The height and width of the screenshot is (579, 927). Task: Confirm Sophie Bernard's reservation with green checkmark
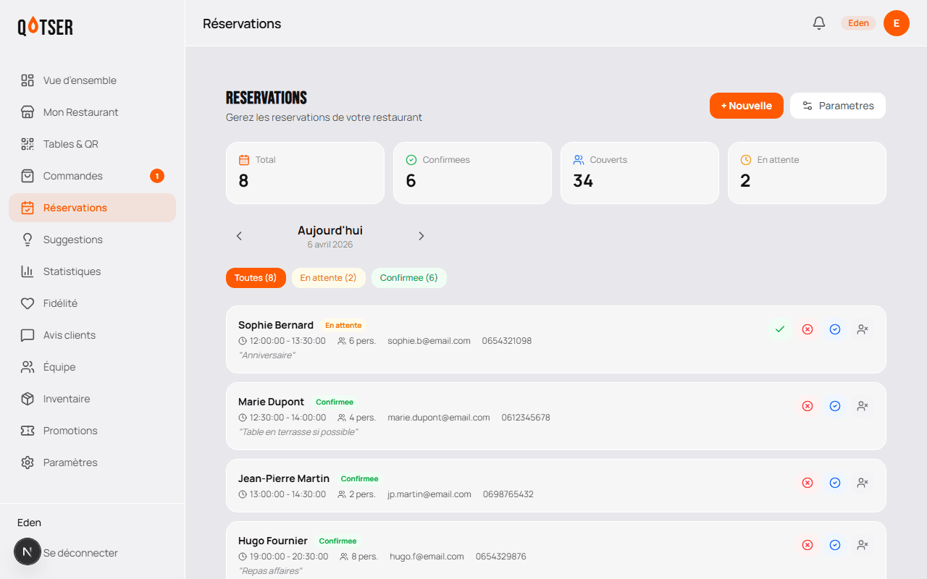coord(780,329)
